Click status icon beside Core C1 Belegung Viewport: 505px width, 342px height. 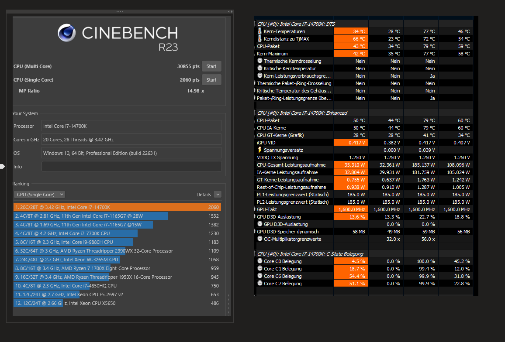pyautogui.click(x=259, y=268)
